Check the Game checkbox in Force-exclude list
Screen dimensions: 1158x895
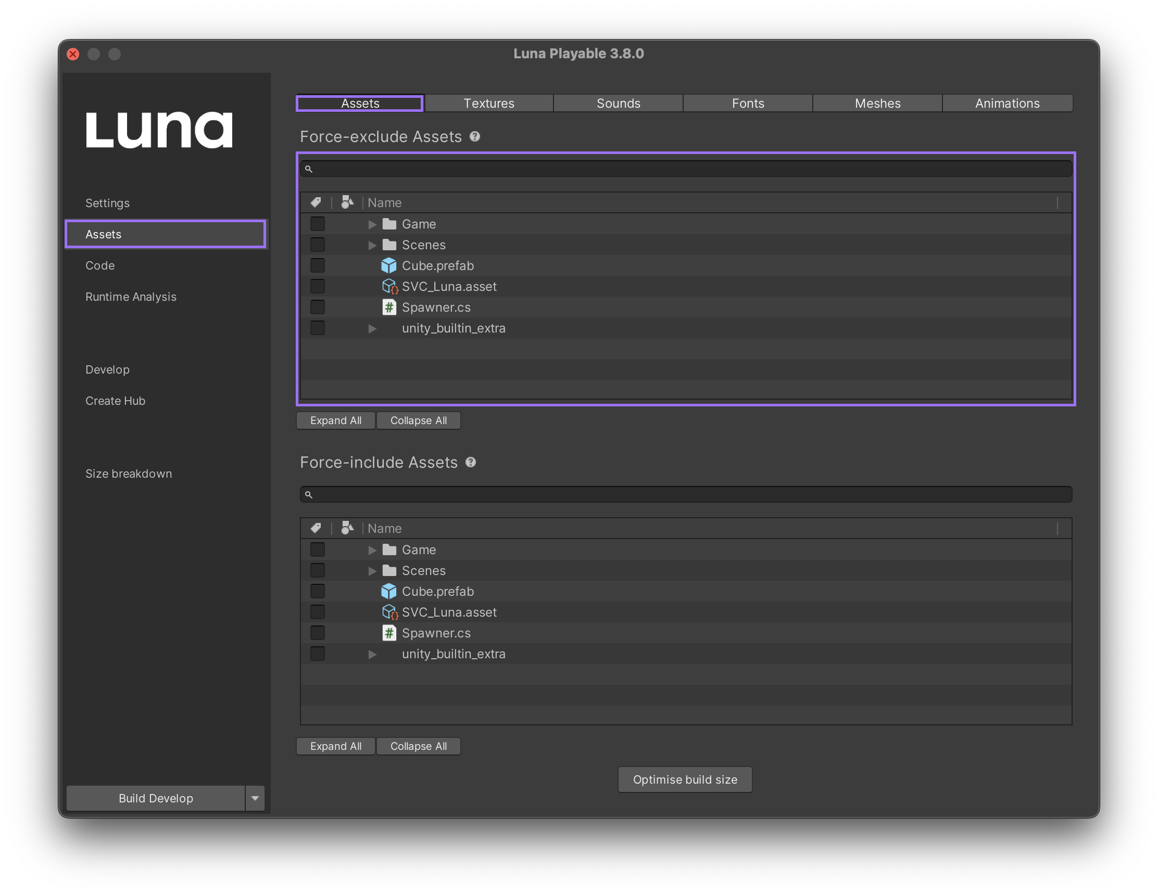pyautogui.click(x=318, y=224)
